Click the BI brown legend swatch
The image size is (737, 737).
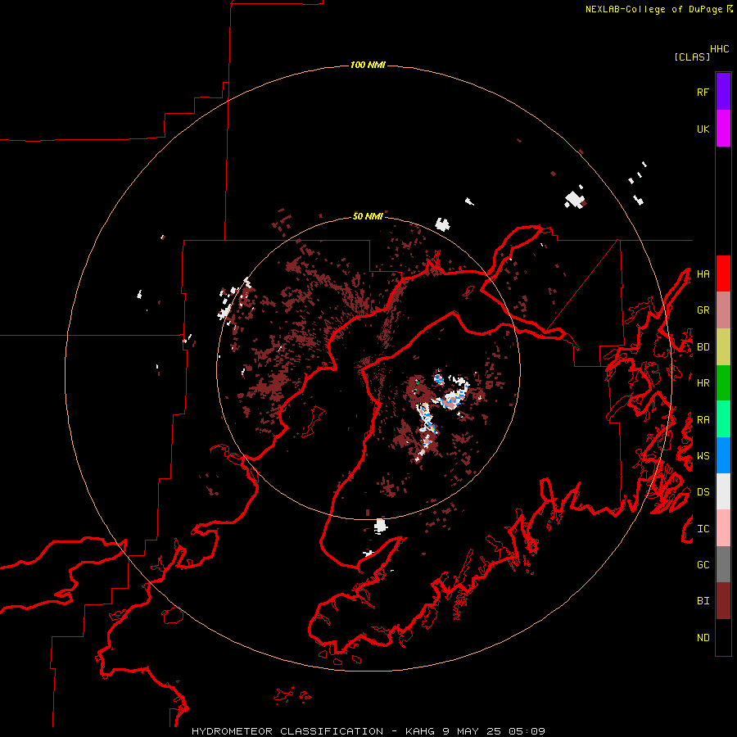pos(723,601)
